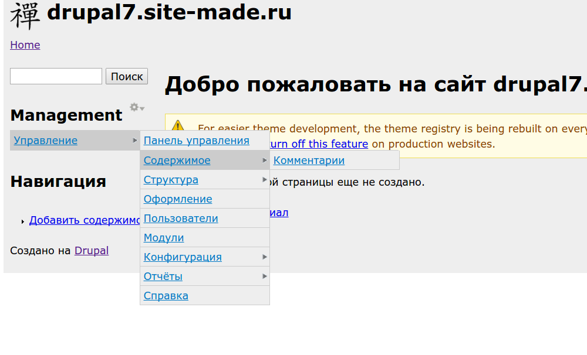The width and height of the screenshot is (587, 355).
Task: Expand the Управление submenu arrow
Action: pyautogui.click(x=135, y=141)
